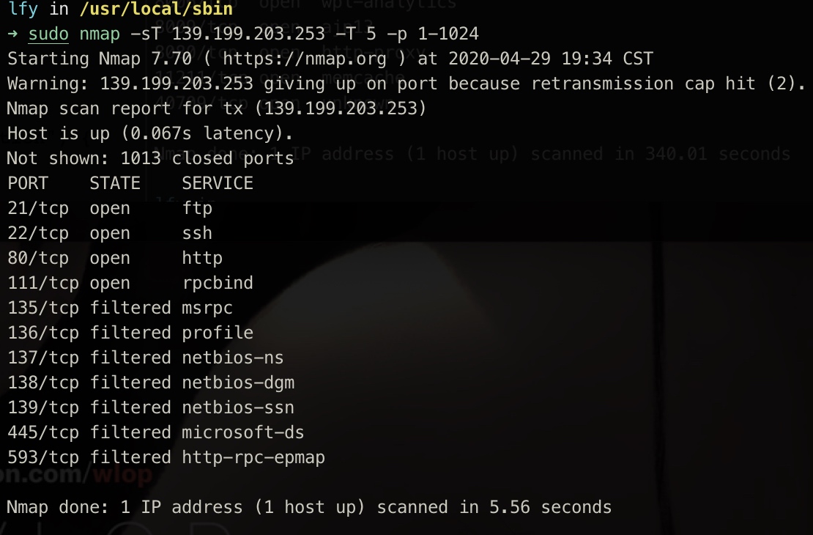This screenshot has width=813, height=535.
Task: Select the rpcbind service name
Action: (218, 283)
